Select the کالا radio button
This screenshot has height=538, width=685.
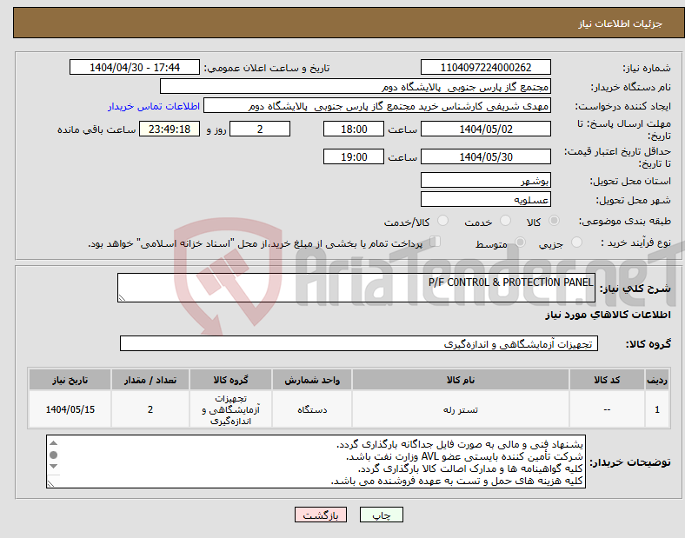click(x=554, y=221)
